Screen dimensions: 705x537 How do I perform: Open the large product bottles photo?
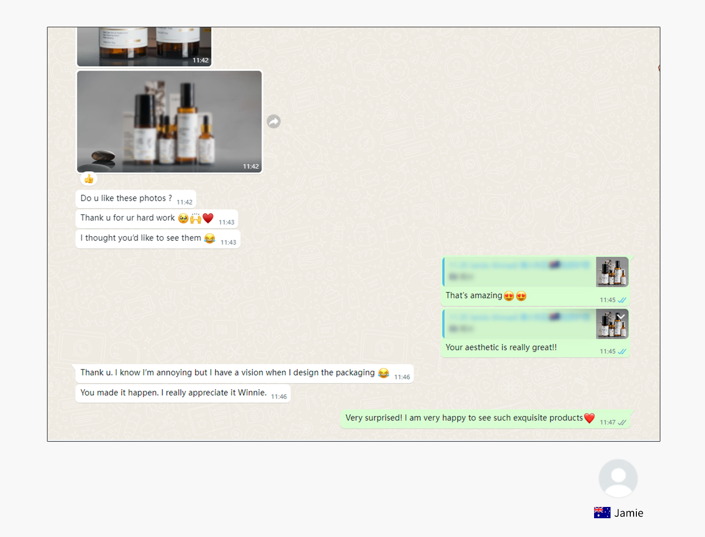point(169,122)
